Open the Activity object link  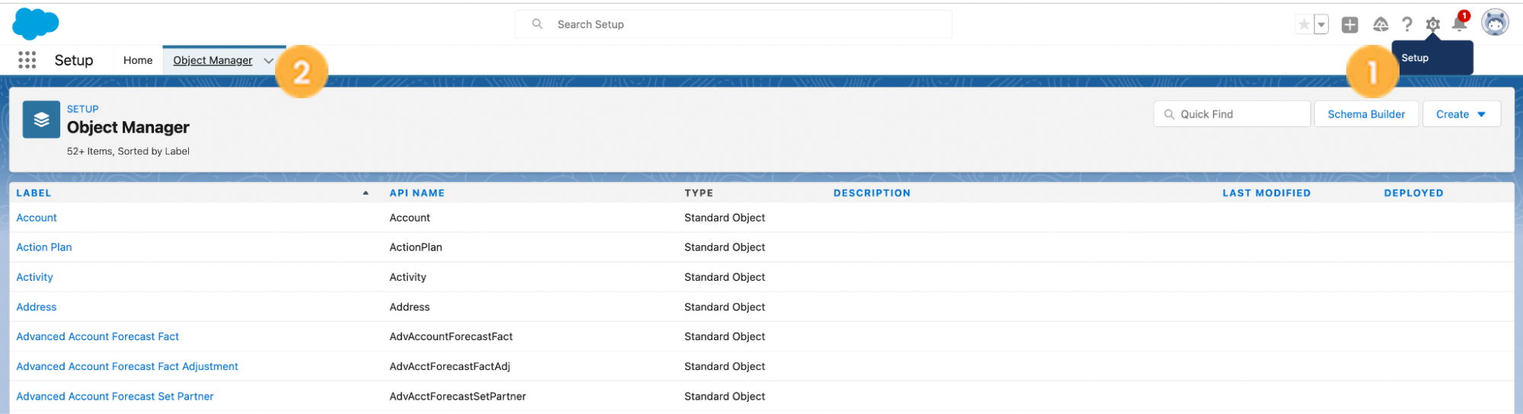click(34, 277)
